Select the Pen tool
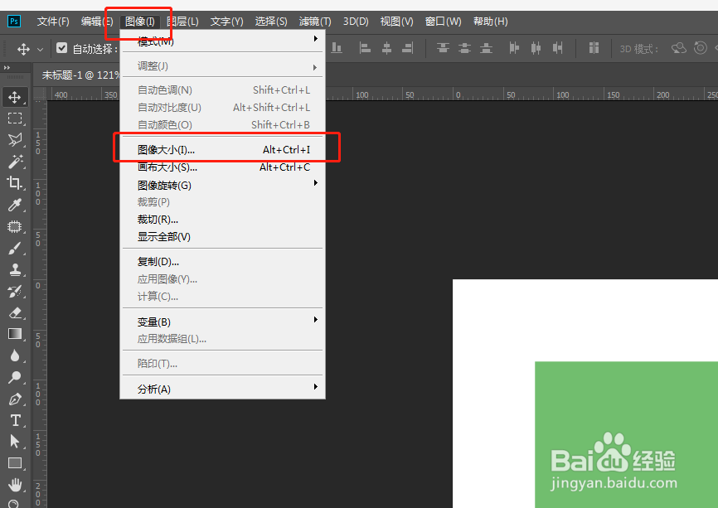This screenshot has height=508, width=718. (15, 399)
